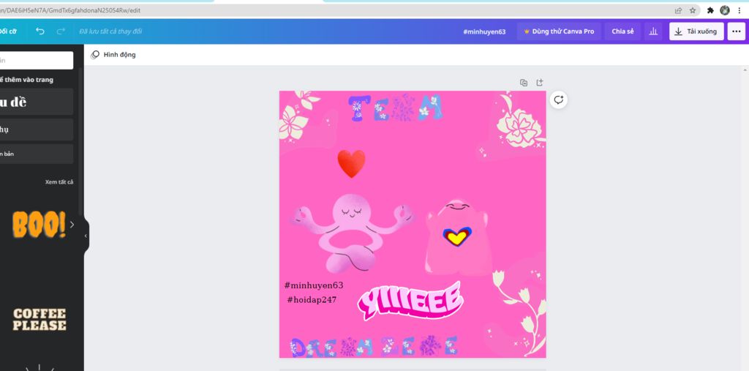Undo the last change
This screenshot has height=371, width=749.
40,31
